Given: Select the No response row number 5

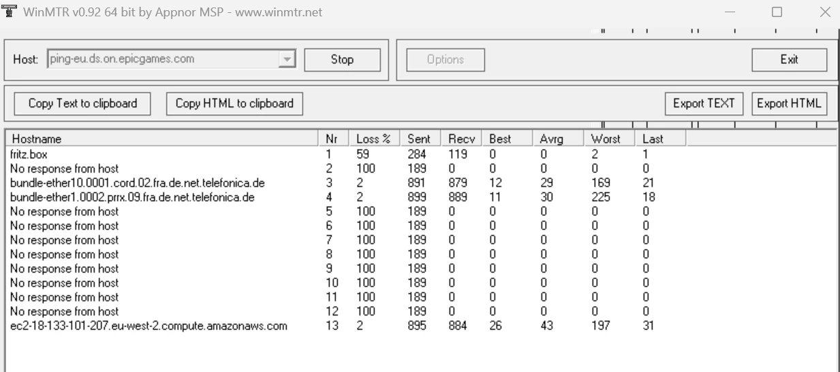Looking at the screenshot, I should click(x=345, y=212).
